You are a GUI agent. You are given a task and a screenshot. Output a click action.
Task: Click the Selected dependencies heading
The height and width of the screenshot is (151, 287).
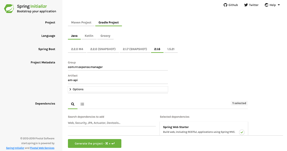(174, 117)
